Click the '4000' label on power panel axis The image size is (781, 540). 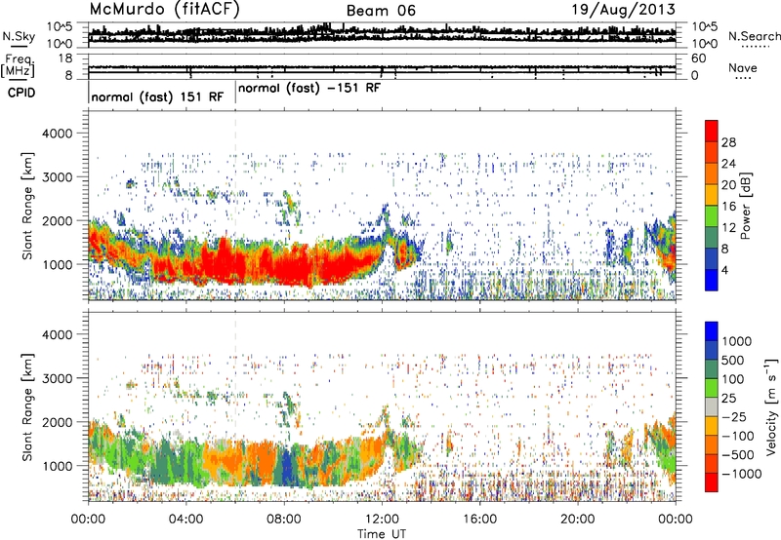click(x=57, y=134)
